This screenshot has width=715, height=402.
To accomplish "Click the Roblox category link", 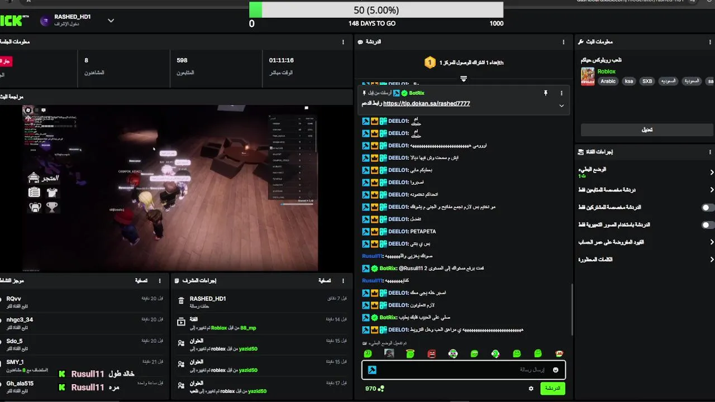I will coord(606,71).
